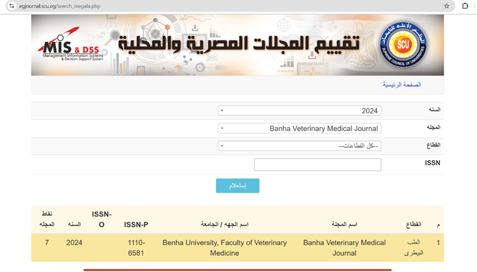The image size is (477, 272).
Task: Click the اسم المجلة column header
Action: point(344,224)
